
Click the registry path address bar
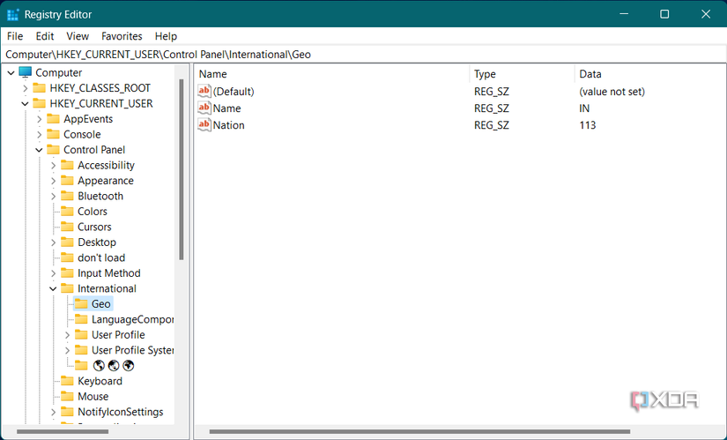(363, 55)
